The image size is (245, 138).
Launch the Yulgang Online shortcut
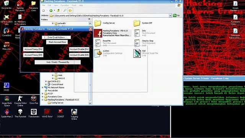tap(74, 114)
